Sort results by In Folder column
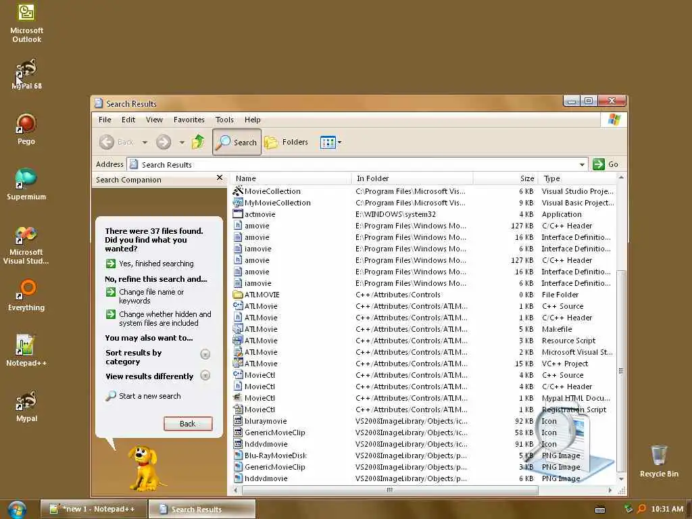This screenshot has height=519, width=692. tap(412, 178)
